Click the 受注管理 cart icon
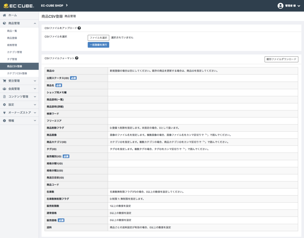Viewport: 304px width, 238px height. pos(4,81)
